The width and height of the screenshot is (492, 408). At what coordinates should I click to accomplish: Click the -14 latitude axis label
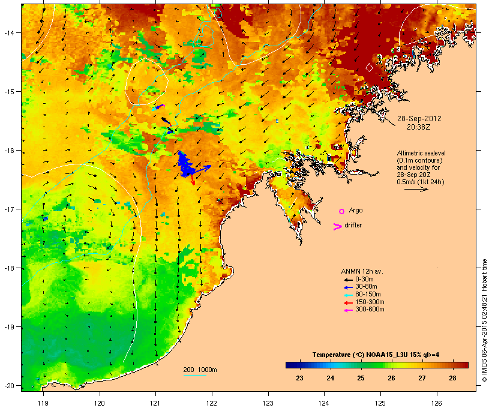(8, 32)
